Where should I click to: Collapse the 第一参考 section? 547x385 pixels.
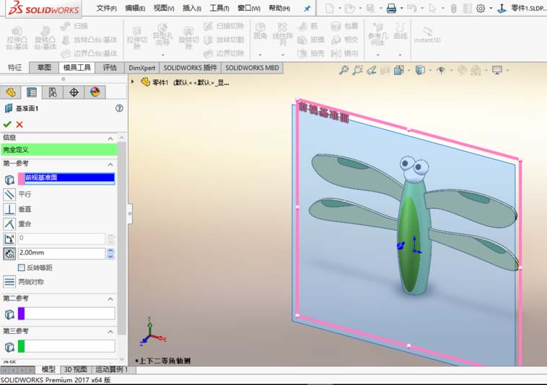110,164
